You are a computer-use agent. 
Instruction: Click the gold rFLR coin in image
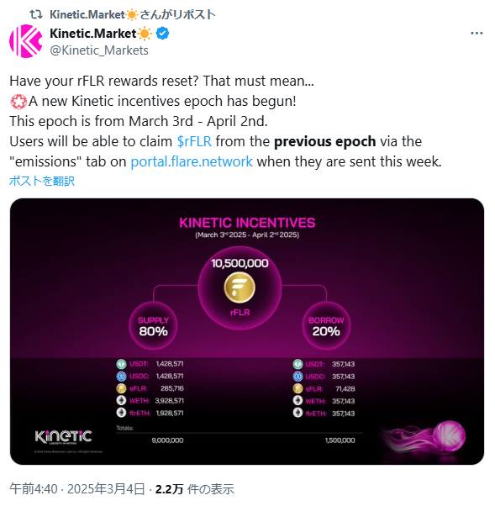240,287
